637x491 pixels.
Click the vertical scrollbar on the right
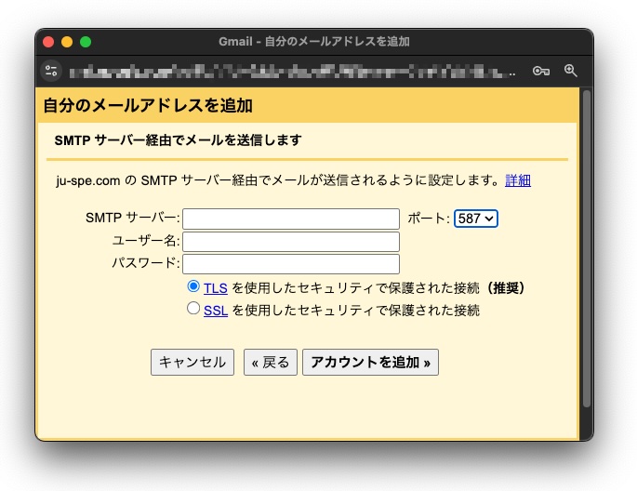[586, 247]
